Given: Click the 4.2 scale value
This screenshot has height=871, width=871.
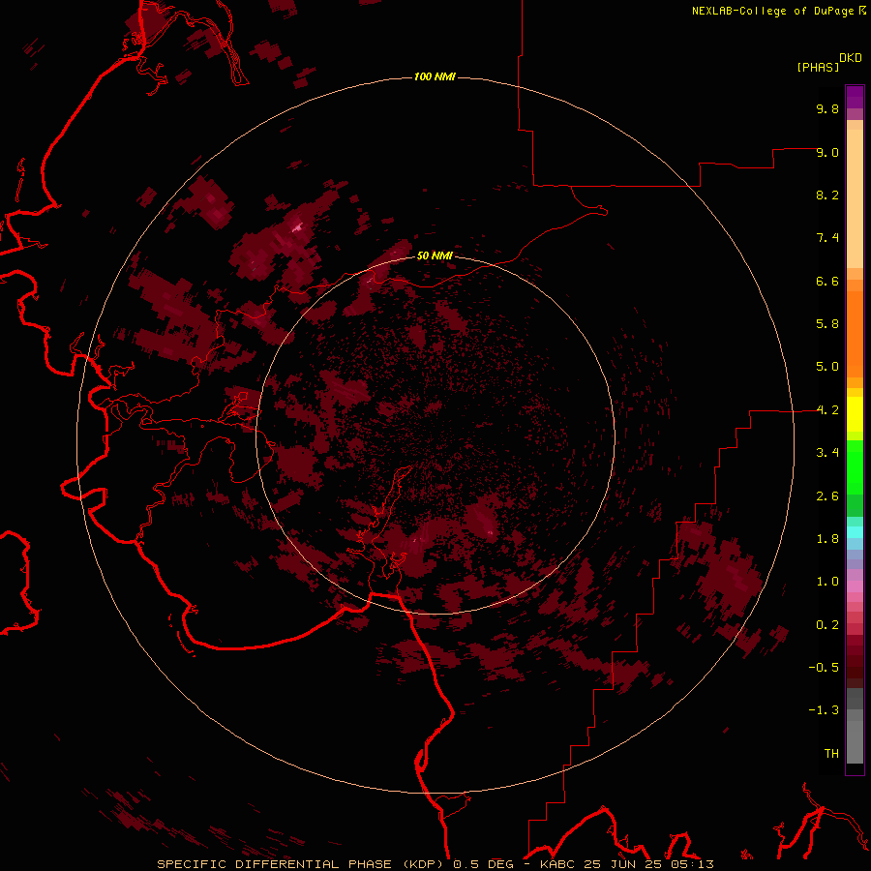Looking at the screenshot, I should 827,410.
